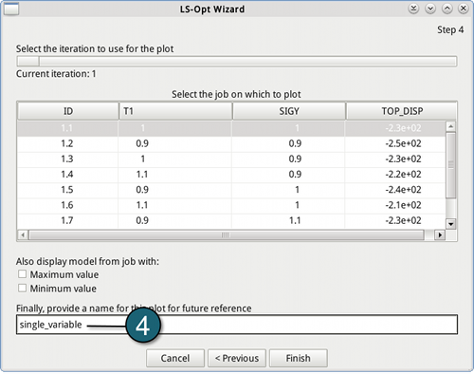Enable the Minimum value checkbox

coord(22,288)
